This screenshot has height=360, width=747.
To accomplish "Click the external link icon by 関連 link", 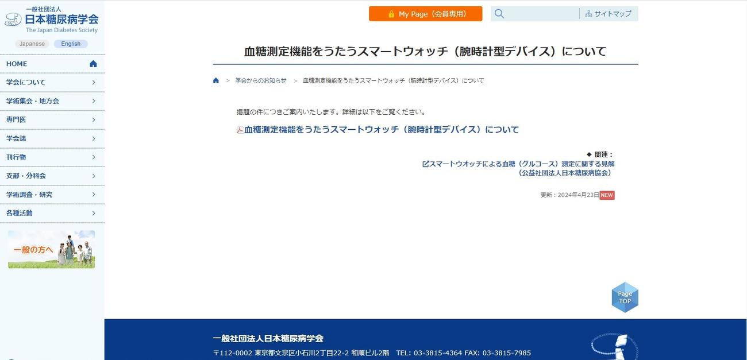I will [426, 164].
